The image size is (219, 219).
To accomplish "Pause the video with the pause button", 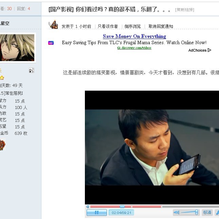I will click(x=97, y=213).
